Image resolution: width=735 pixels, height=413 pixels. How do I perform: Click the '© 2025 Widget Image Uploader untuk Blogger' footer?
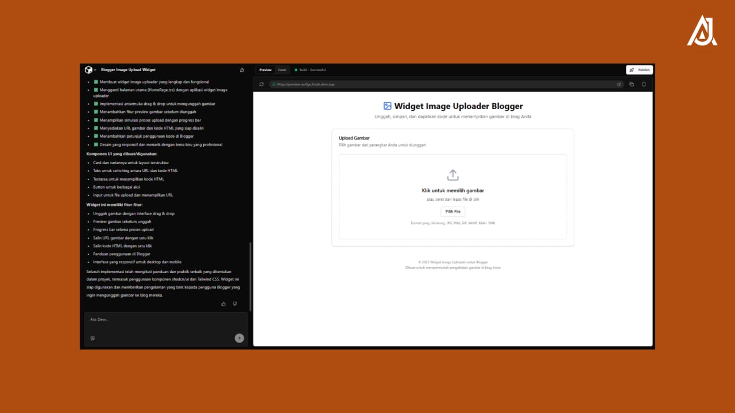452,262
